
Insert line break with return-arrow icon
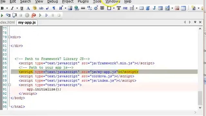pyautogui.click(x=47, y=8)
